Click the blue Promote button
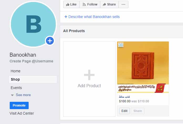 19,105
